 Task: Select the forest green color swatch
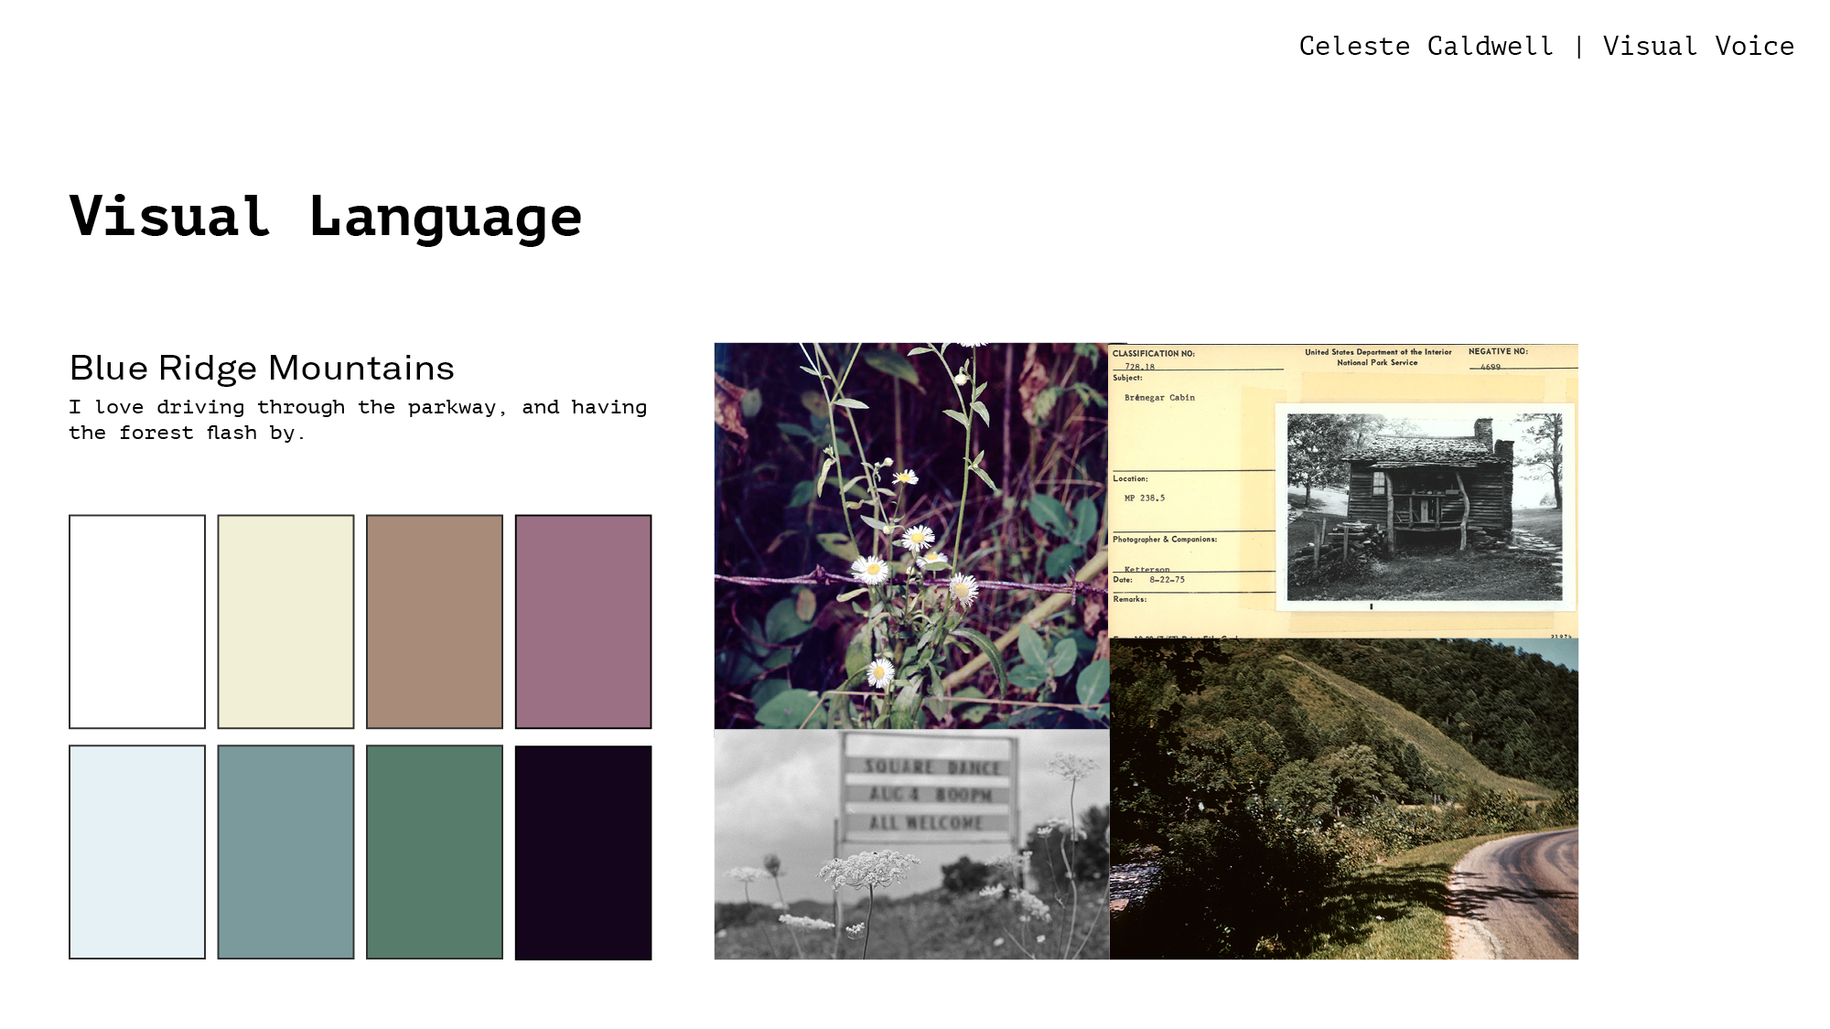[435, 852]
